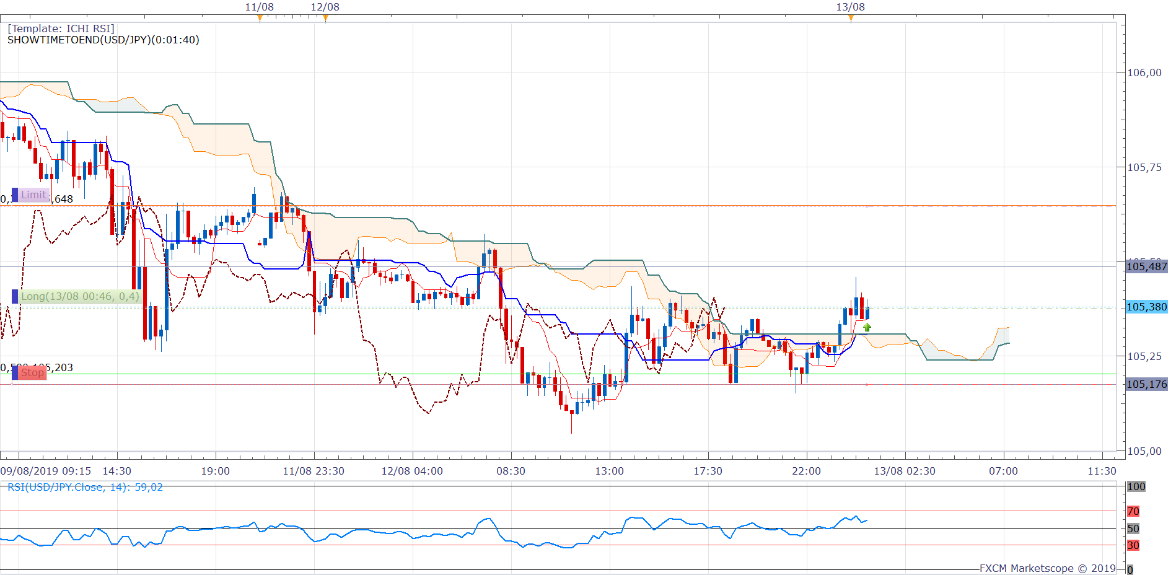Click the current price tag 105,380
The width and height of the screenshot is (1176, 575).
[x=1146, y=307]
